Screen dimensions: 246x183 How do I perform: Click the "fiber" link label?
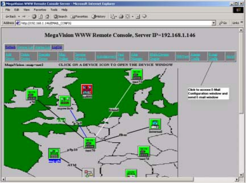point(123,135)
